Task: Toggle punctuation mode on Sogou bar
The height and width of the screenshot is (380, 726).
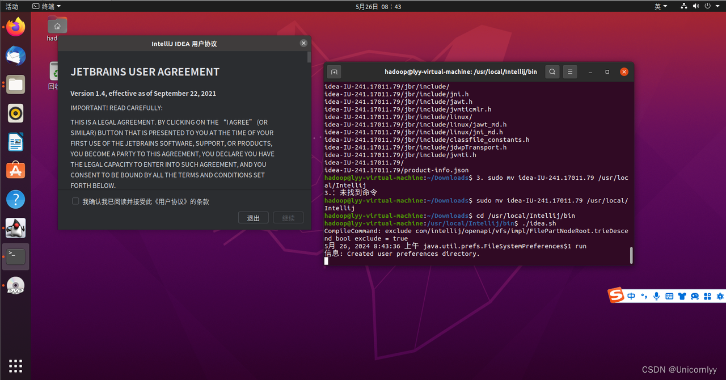Action: [644, 296]
